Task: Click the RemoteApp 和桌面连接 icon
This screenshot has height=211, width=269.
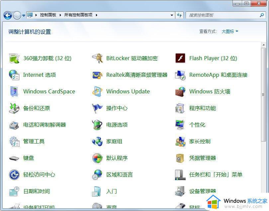Action: coord(180,75)
